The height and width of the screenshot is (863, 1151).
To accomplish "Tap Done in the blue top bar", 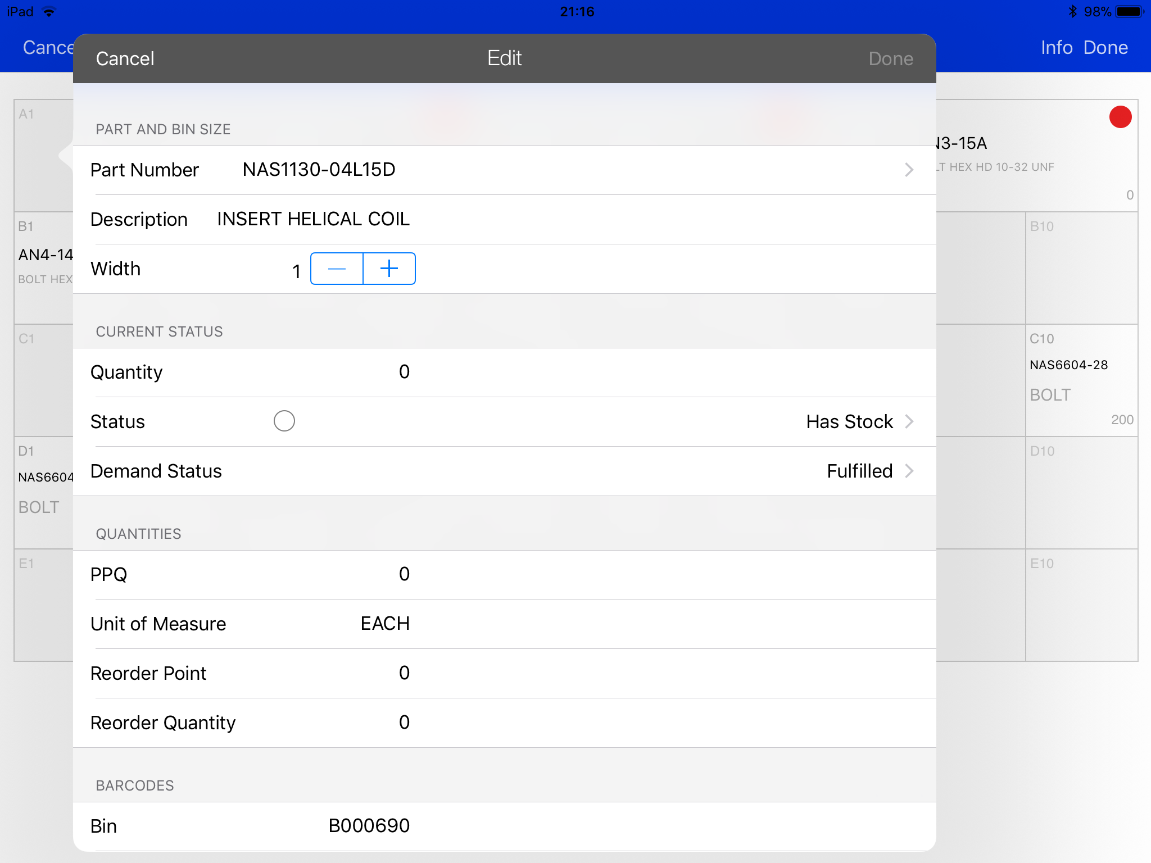I will 1105,48.
